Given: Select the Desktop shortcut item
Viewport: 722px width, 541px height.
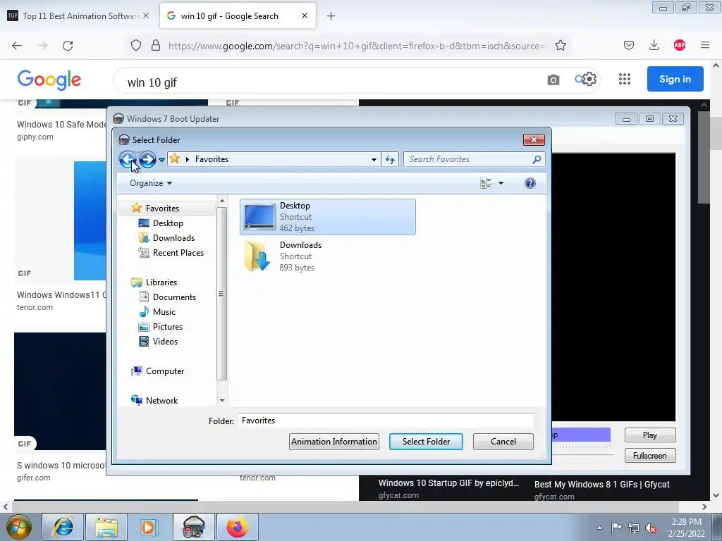Looking at the screenshot, I should [x=328, y=217].
